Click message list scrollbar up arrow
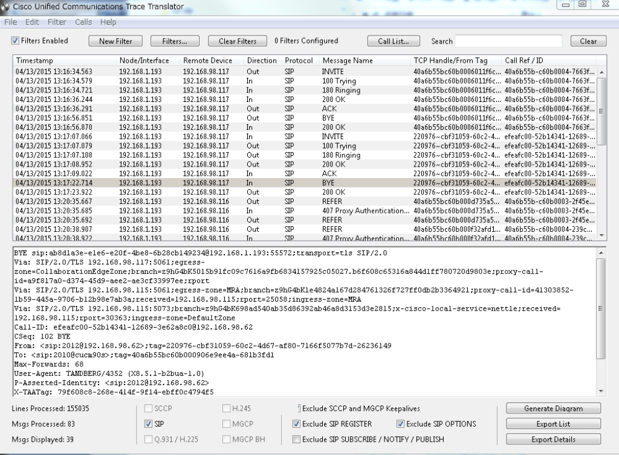The width and height of the screenshot is (619, 455). [601, 72]
